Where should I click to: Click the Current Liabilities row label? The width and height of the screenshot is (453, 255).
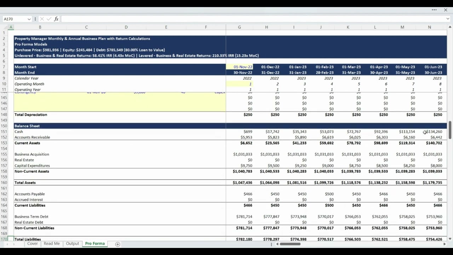(x=30, y=205)
